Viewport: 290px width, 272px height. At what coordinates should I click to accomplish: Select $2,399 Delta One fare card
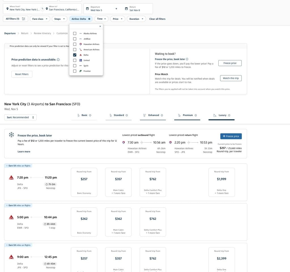[221, 260]
